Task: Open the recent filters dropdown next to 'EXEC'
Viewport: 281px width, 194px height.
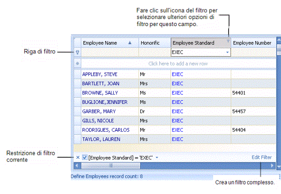Action: (157, 157)
